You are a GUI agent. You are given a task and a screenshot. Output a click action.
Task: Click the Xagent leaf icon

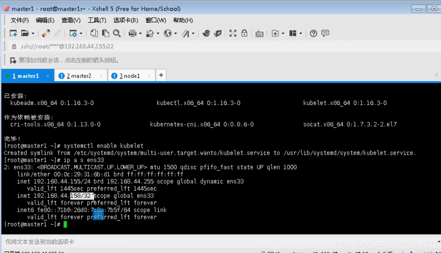218,33
